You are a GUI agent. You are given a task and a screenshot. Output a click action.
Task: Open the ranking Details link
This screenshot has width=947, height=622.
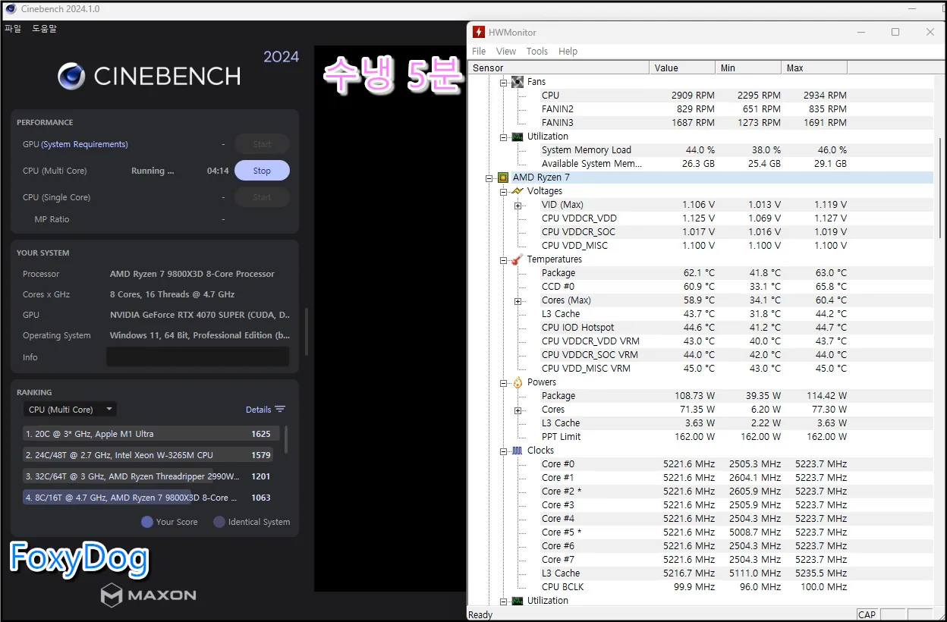[x=258, y=410]
